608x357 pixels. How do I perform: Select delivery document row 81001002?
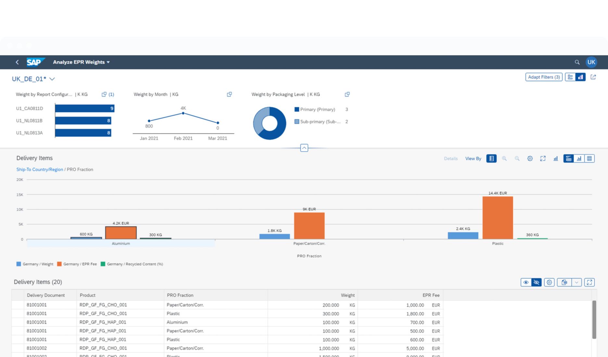pyautogui.click(x=37, y=348)
